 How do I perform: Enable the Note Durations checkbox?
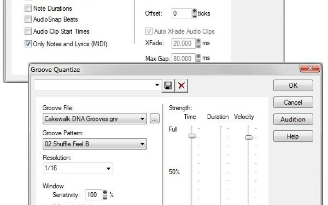click(28, 8)
